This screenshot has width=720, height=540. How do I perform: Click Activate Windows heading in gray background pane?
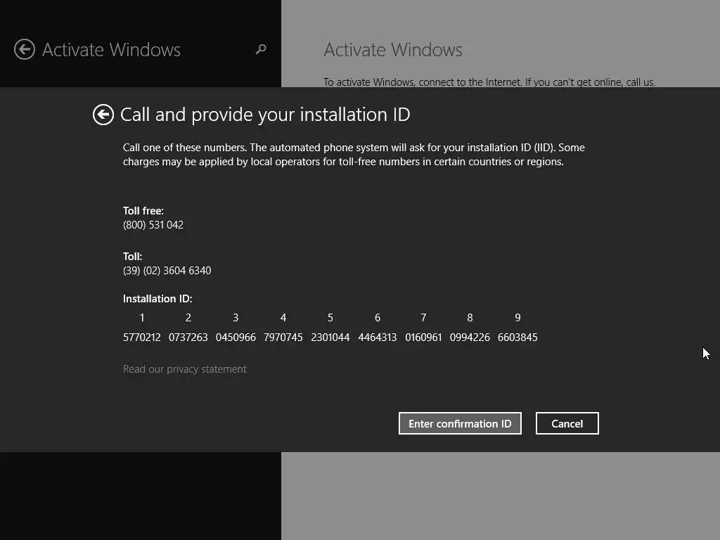coord(393,50)
